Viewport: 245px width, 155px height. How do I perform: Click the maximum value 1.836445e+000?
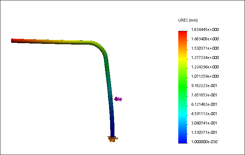[x=205, y=29]
